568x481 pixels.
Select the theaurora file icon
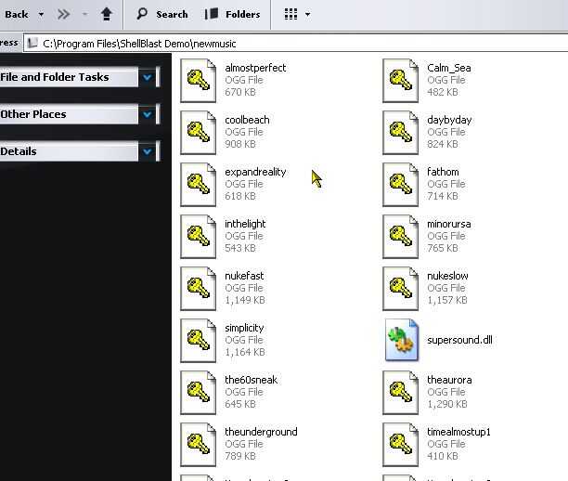[x=400, y=393]
